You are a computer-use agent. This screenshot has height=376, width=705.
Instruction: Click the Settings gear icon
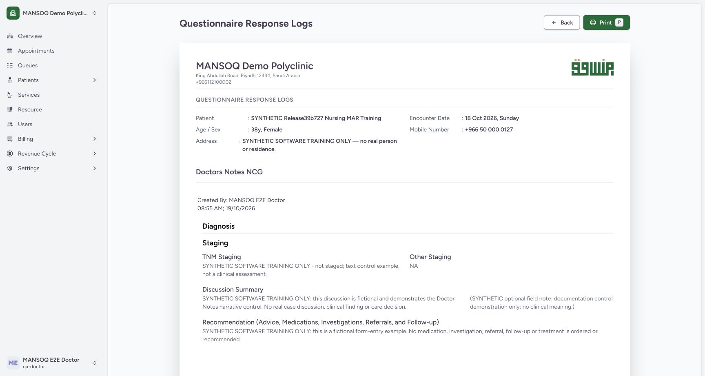tap(10, 168)
